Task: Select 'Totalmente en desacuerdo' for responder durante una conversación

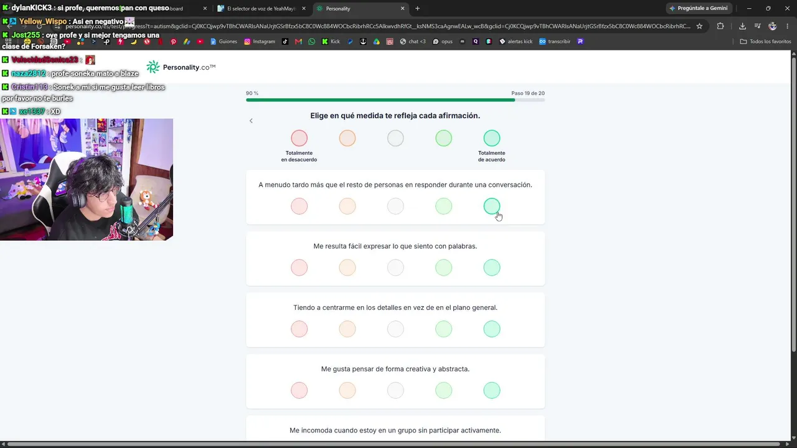Action: [299, 206]
